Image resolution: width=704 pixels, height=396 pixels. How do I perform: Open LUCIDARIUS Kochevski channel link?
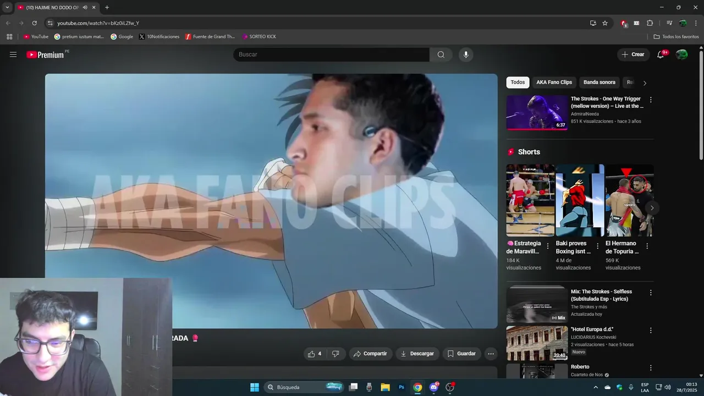point(593,337)
